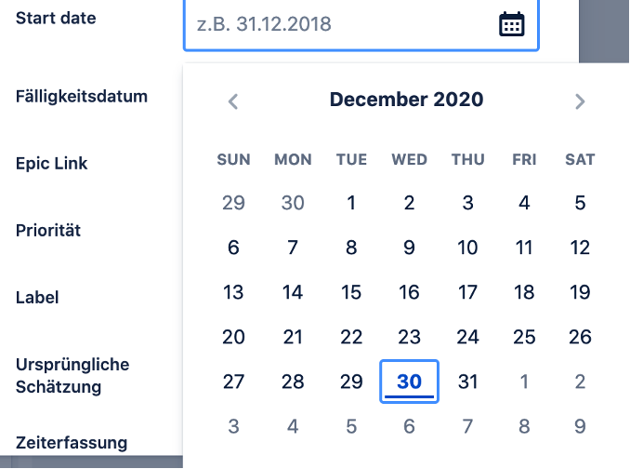Pick December 31 in calendar
This screenshot has width=630, height=469.
[x=467, y=382]
